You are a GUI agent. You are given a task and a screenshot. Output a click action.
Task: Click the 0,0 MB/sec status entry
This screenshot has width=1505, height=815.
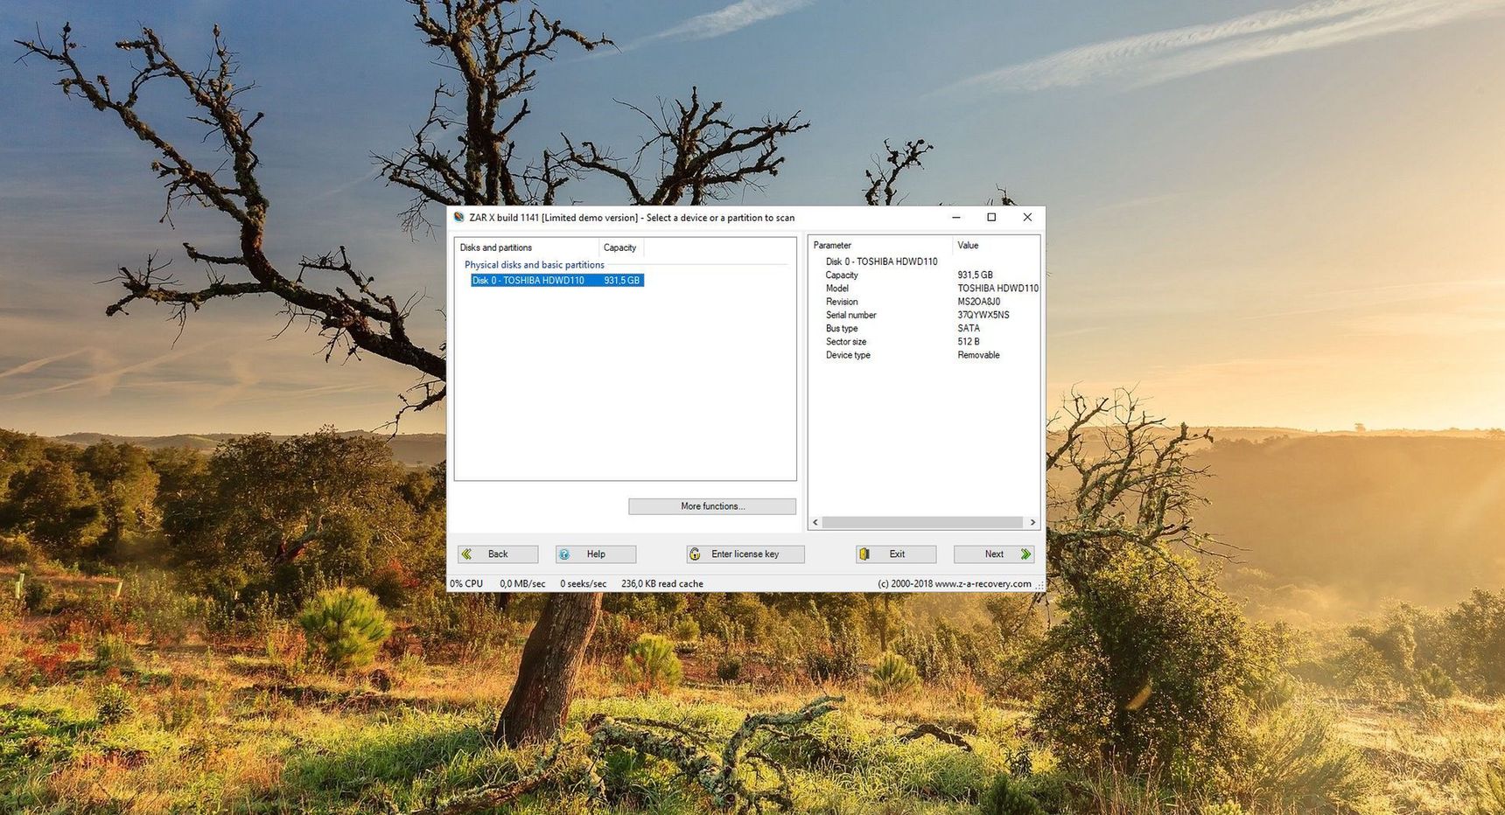coord(522,583)
